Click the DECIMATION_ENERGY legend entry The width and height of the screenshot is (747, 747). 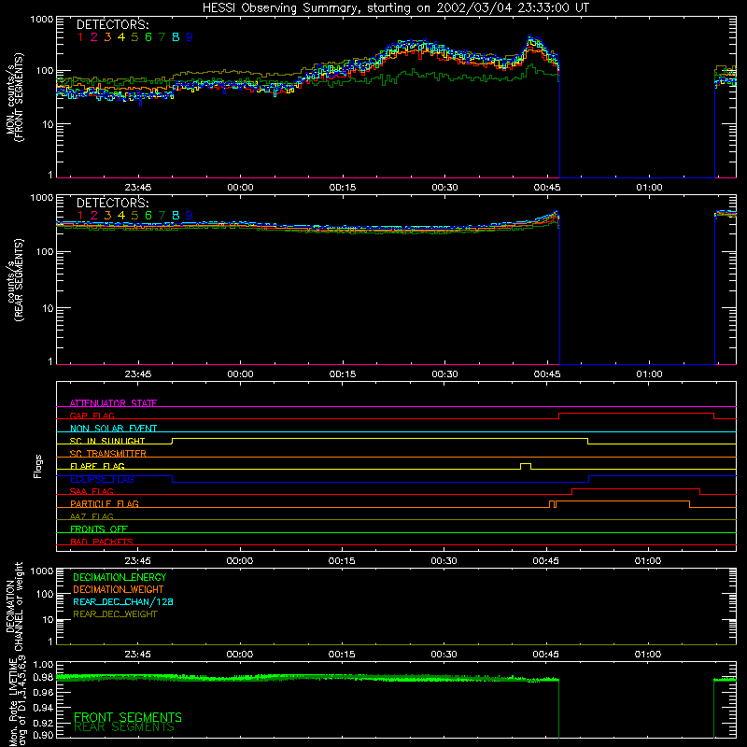(x=120, y=577)
